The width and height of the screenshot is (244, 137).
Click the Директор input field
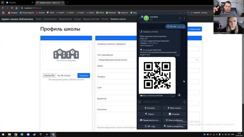[148, 103]
